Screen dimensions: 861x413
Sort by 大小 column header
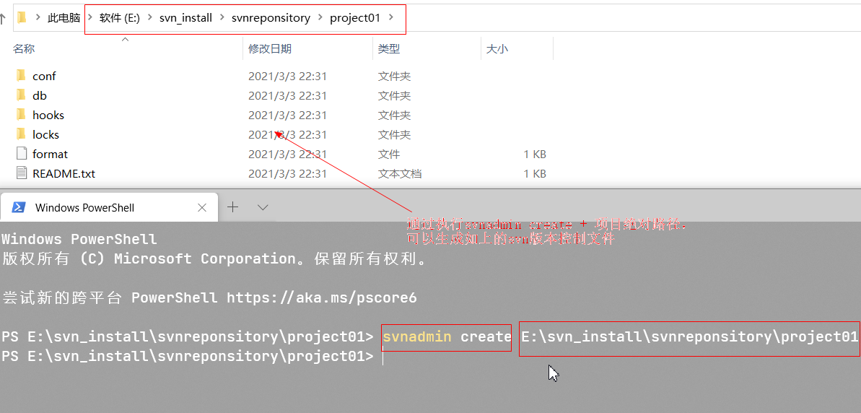tap(497, 49)
